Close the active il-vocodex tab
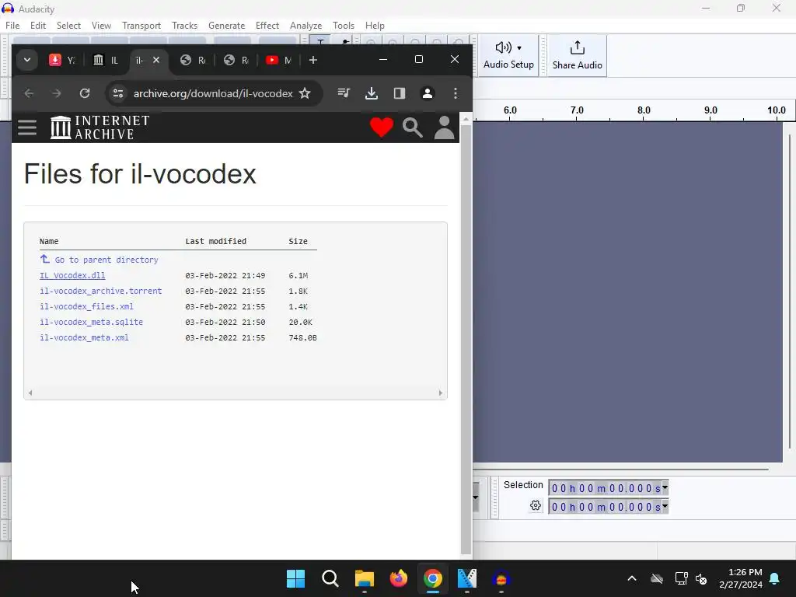 click(156, 60)
